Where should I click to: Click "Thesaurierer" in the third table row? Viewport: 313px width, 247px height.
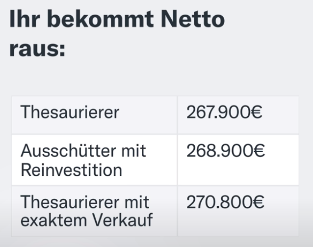tap(70, 201)
